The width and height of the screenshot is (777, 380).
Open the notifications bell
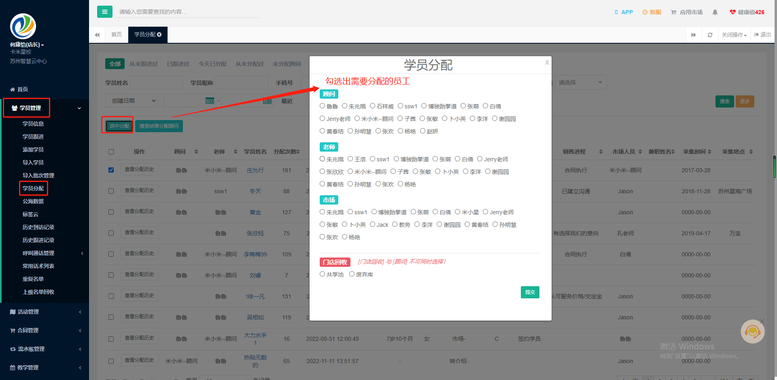pos(715,12)
